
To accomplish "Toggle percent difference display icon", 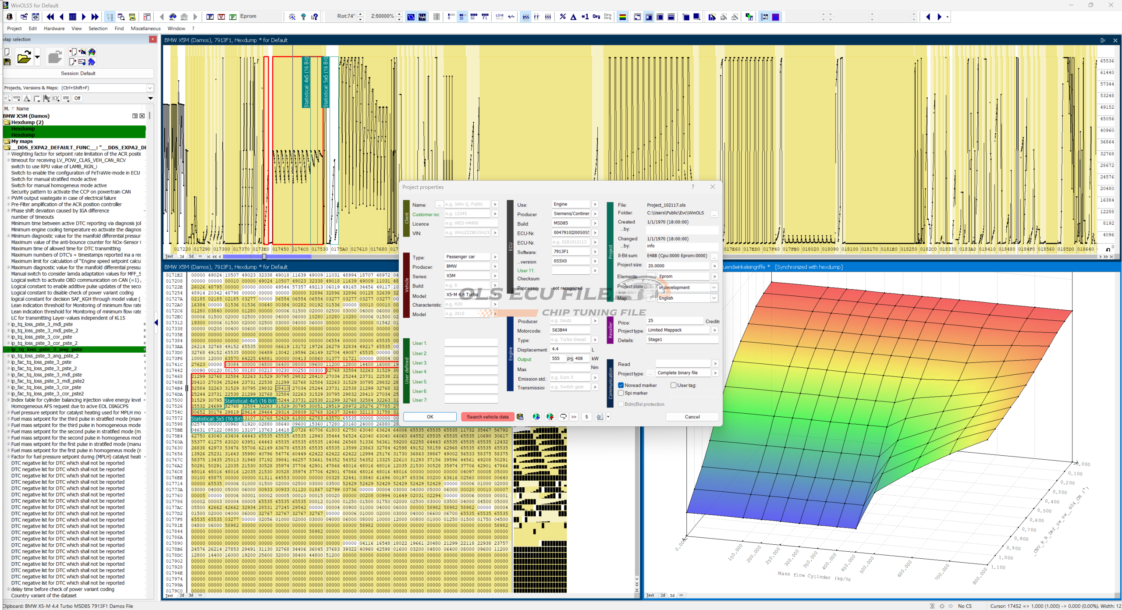I will pos(562,17).
